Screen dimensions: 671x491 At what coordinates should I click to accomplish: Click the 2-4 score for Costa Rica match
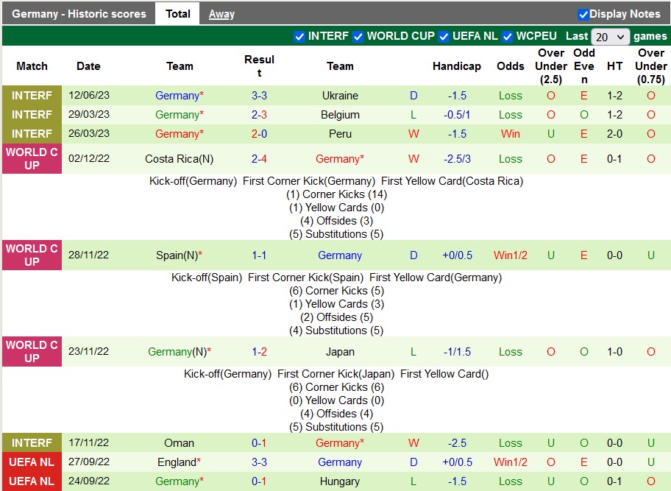259,159
